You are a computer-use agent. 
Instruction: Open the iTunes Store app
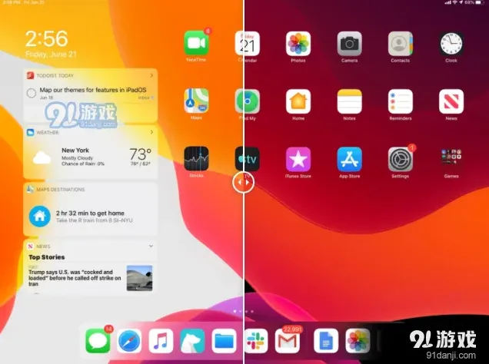[298, 159]
